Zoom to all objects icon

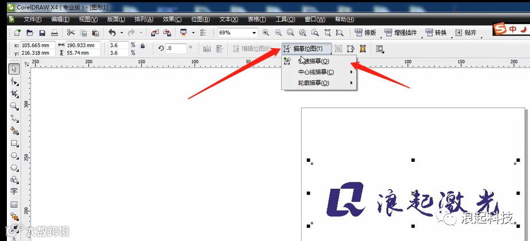click(x=302, y=33)
